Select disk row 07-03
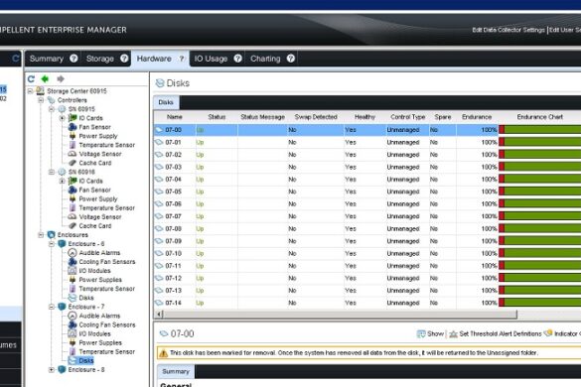 click(x=366, y=167)
